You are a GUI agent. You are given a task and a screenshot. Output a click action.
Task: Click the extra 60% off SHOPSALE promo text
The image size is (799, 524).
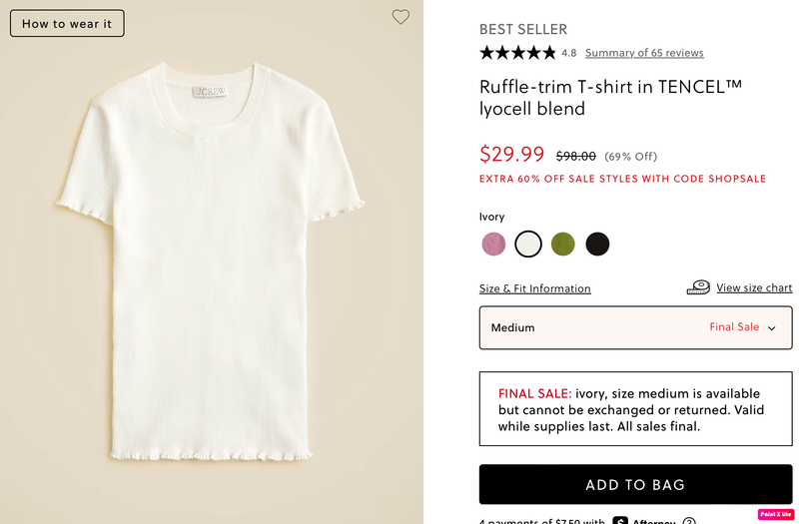tap(622, 180)
